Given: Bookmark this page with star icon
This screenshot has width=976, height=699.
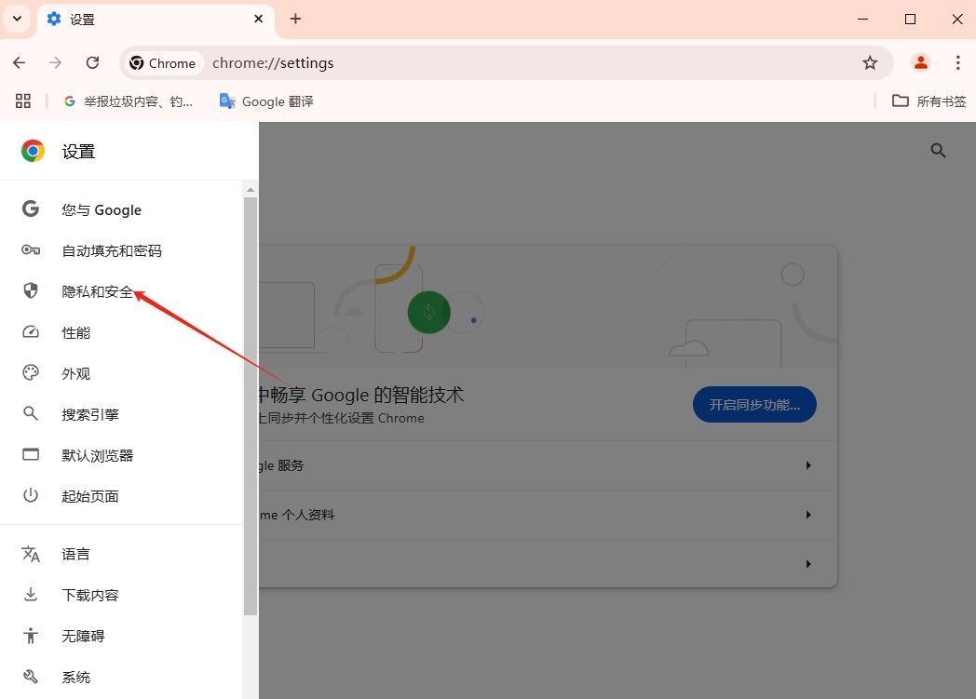Looking at the screenshot, I should pyautogui.click(x=870, y=62).
